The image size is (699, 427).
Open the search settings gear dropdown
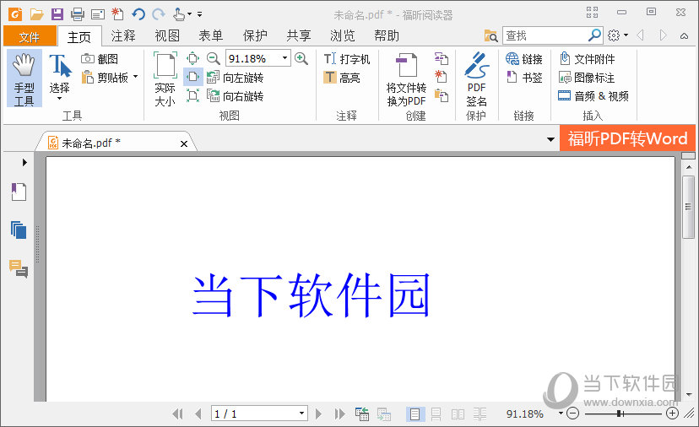618,35
